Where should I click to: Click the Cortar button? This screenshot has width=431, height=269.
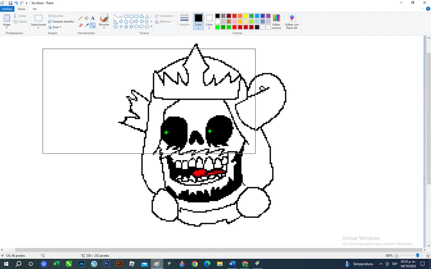[20, 16]
